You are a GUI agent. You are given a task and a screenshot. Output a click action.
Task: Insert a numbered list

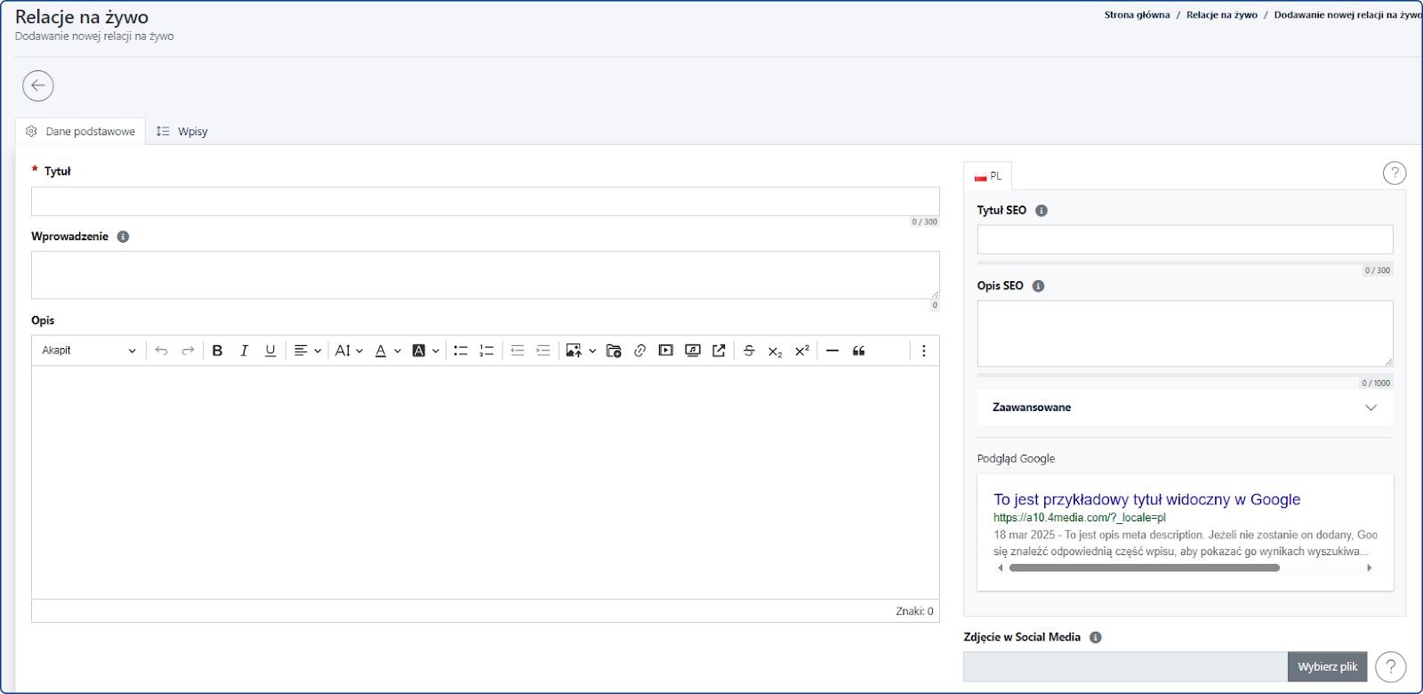[x=486, y=351]
